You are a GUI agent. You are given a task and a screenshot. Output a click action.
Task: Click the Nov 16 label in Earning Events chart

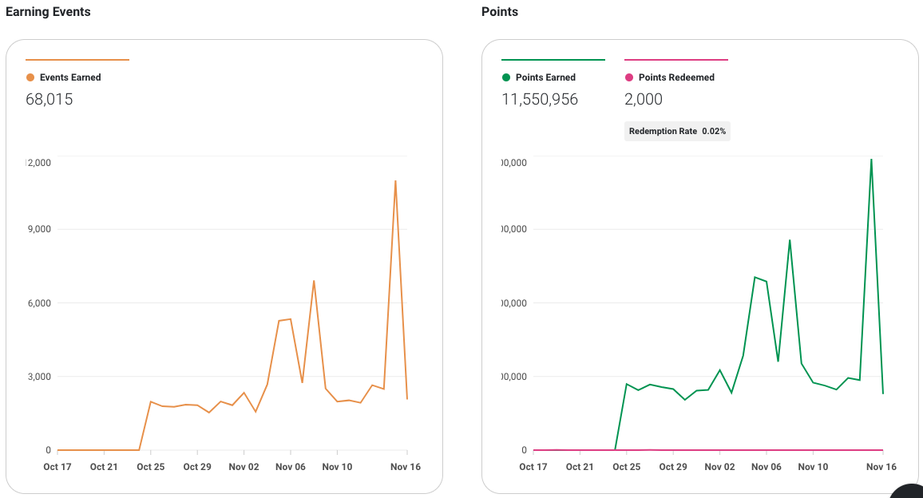pyautogui.click(x=406, y=467)
